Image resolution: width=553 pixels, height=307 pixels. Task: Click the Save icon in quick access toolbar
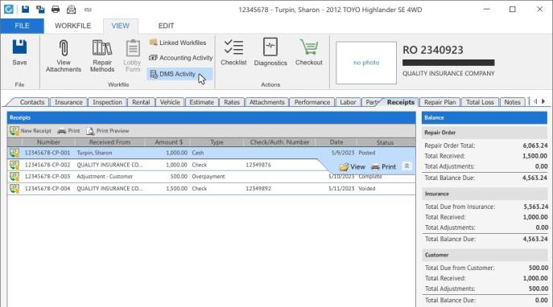tap(25, 9)
